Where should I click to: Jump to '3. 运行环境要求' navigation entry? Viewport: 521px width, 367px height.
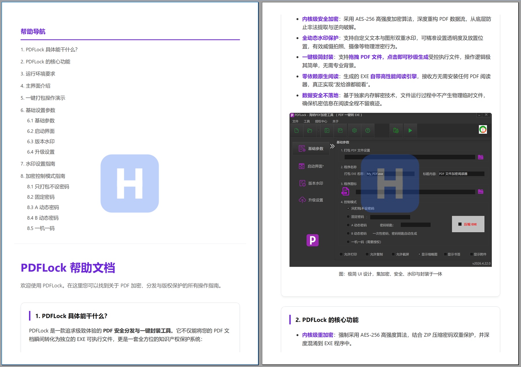tap(38, 74)
